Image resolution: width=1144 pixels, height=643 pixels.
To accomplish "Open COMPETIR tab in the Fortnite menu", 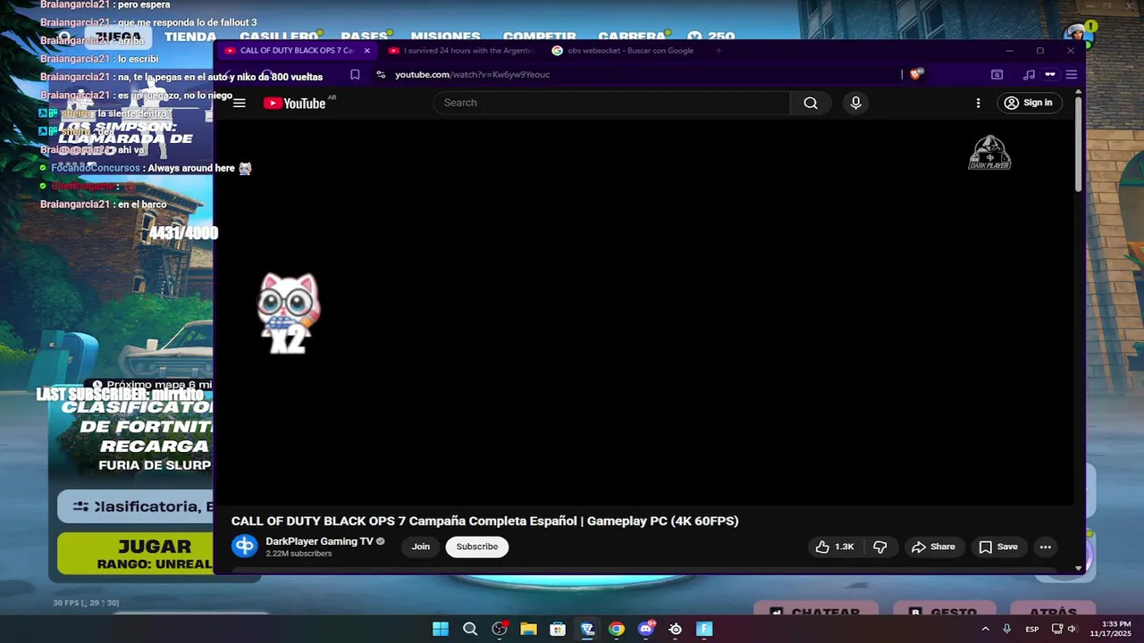I will pos(539,37).
